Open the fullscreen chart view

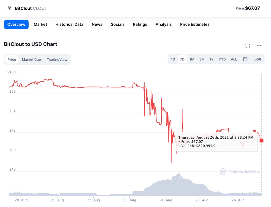tap(247, 46)
